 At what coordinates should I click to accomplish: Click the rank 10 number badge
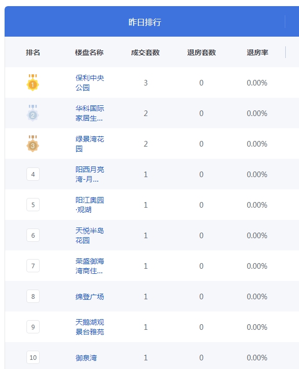[33, 357]
